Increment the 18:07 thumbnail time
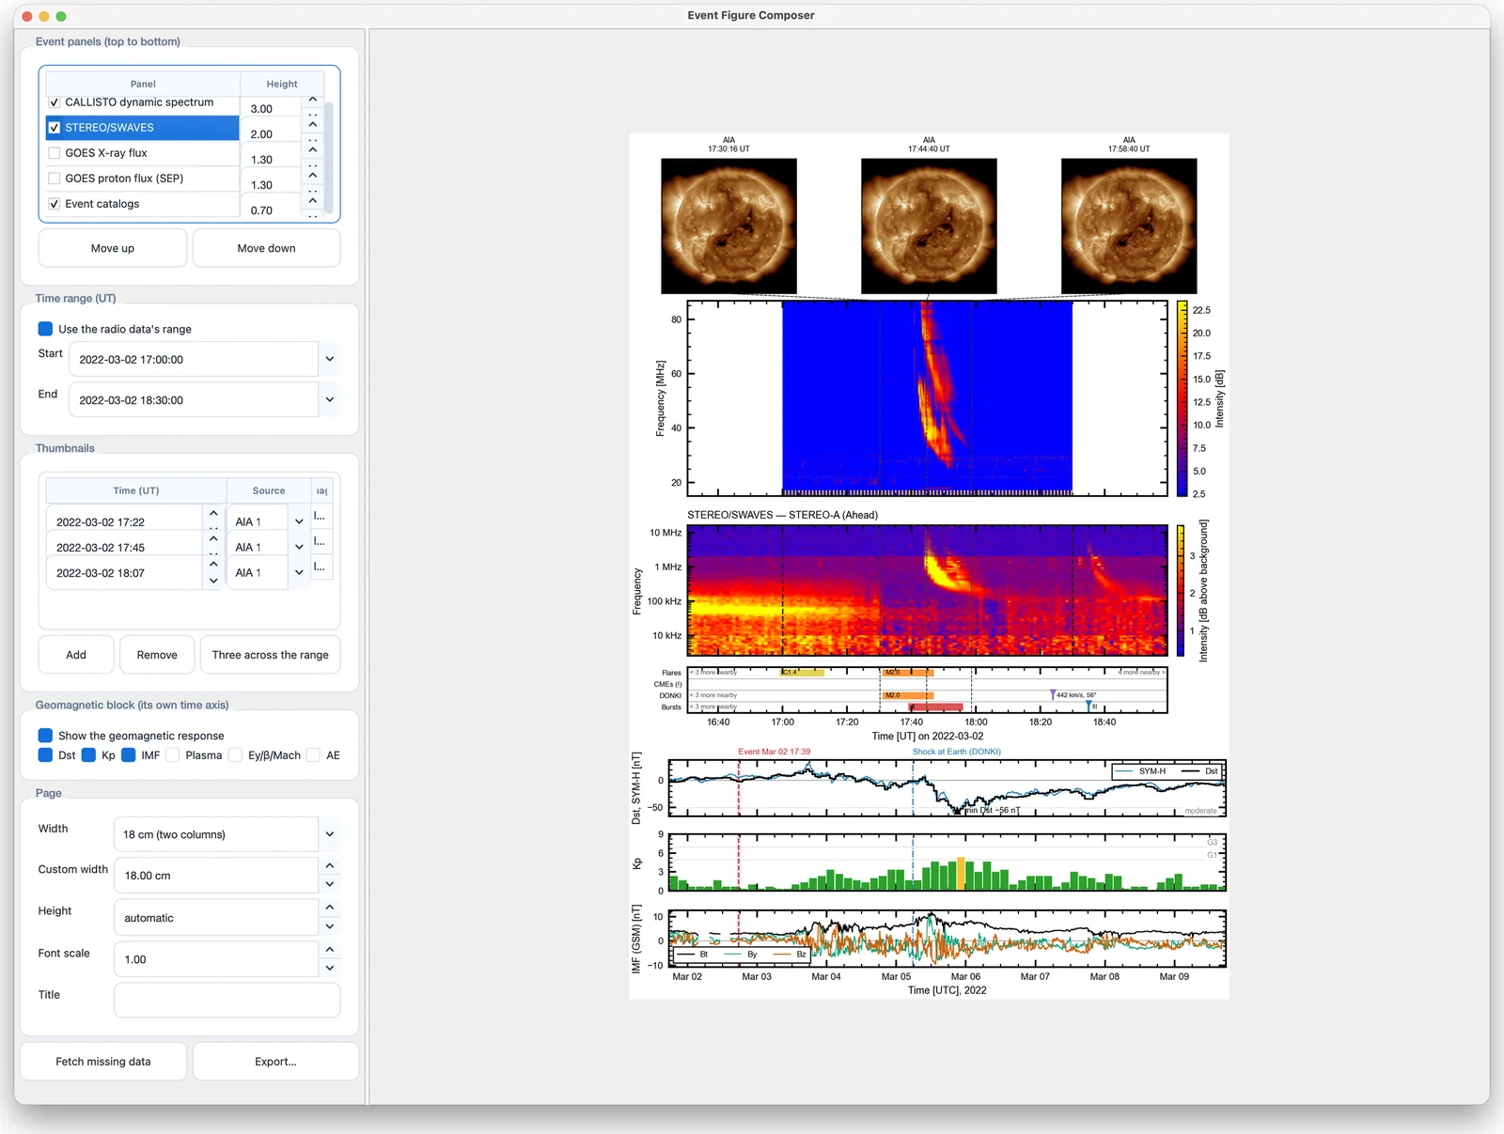Viewport: 1504px width, 1134px height. point(213,565)
